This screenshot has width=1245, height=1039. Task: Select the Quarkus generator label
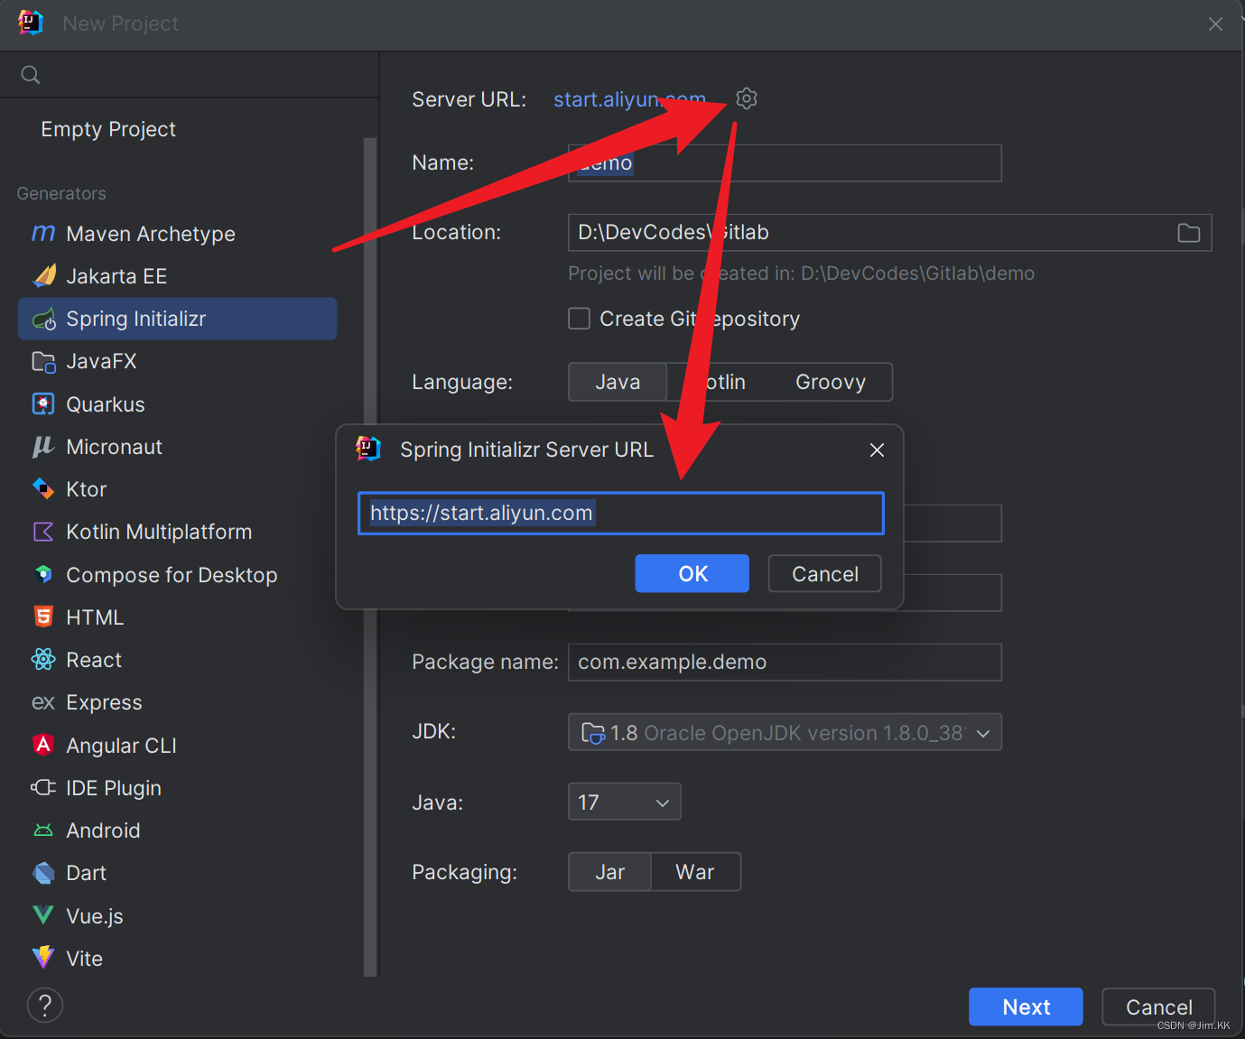pos(106,404)
